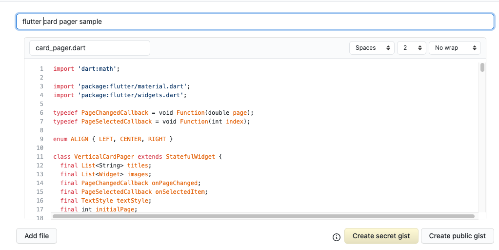The height and width of the screenshot is (250, 499).
Task: Click the Add file button
Action: (37, 236)
